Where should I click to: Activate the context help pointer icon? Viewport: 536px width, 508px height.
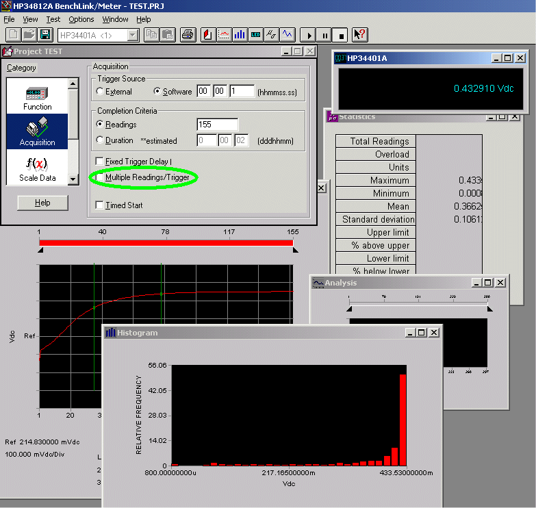359,35
